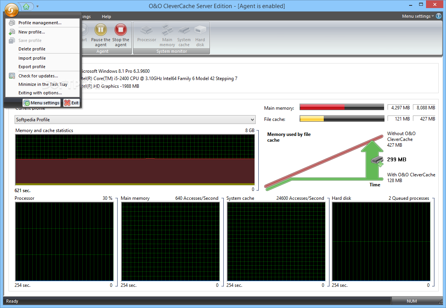The width and height of the screenshot is (446, 308).
Task: Click the 4,297 MB main memory value
Action: pyautogui.click(x=399, y=108)
